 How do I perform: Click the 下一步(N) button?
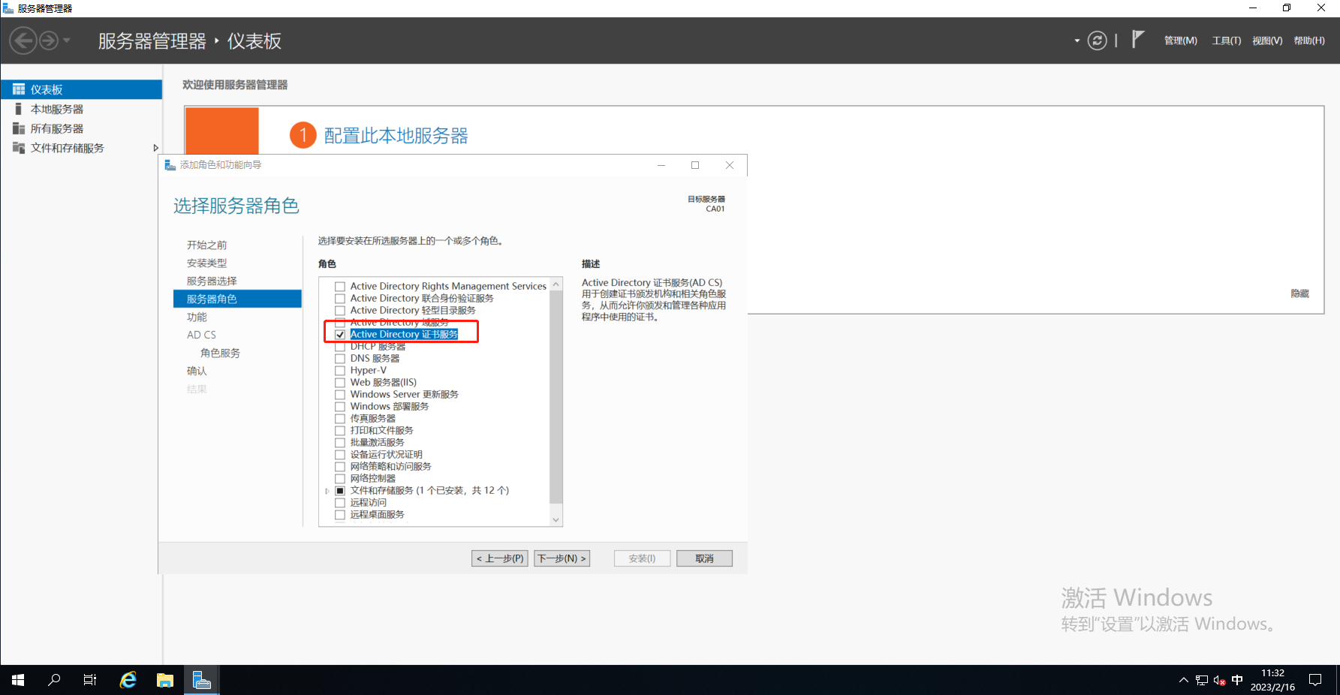562,558
